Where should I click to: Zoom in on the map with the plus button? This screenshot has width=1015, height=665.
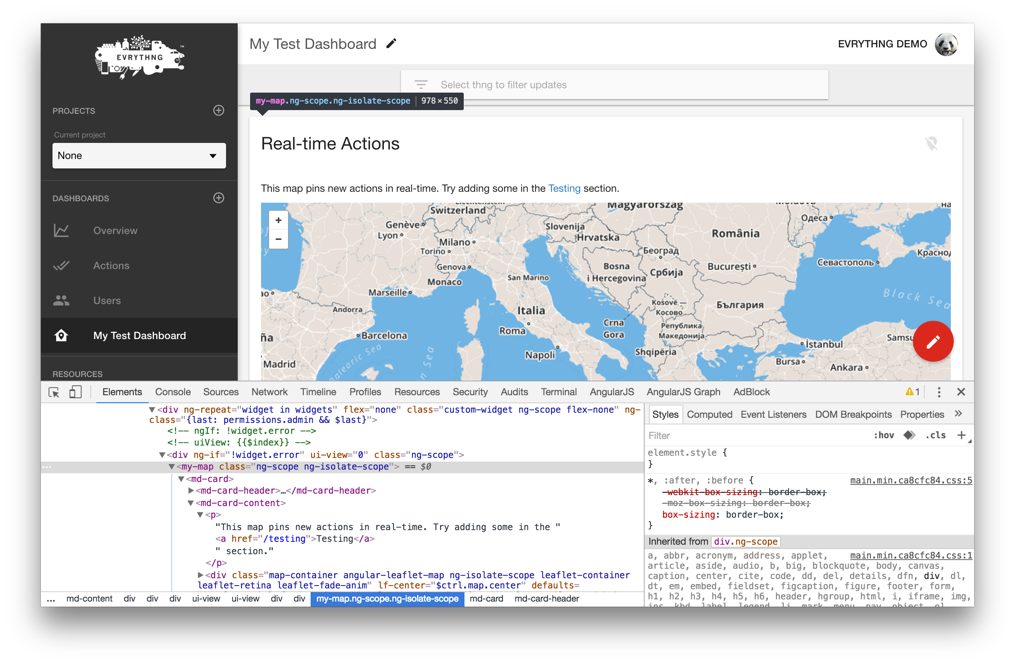[279, 220]
